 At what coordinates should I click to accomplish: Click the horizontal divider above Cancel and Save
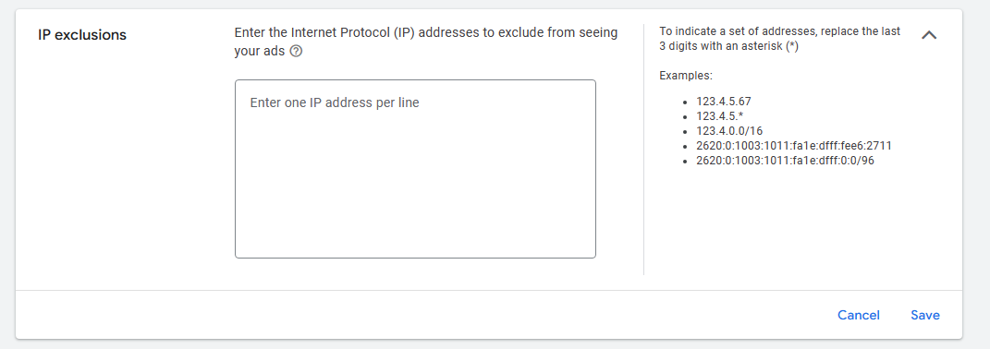[489, 290]
